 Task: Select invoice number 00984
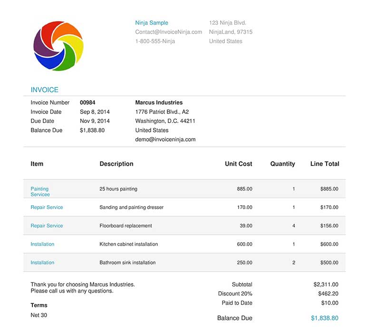[x=87, y=103]
